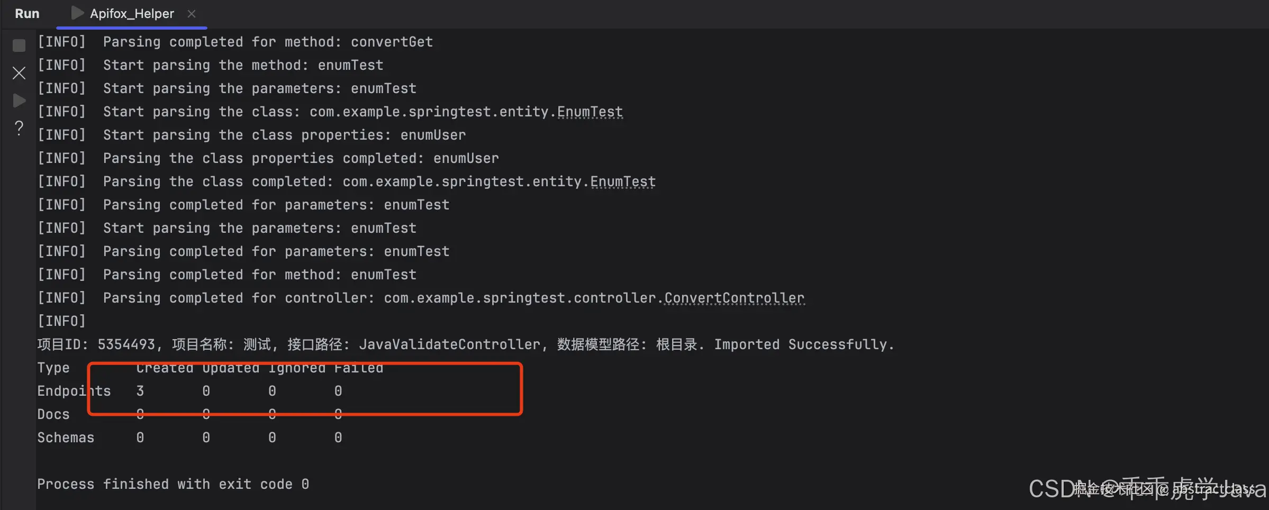Click 'JavaValidateController' in the import summary
The image size is (1269, 510).
click(449, 344)
